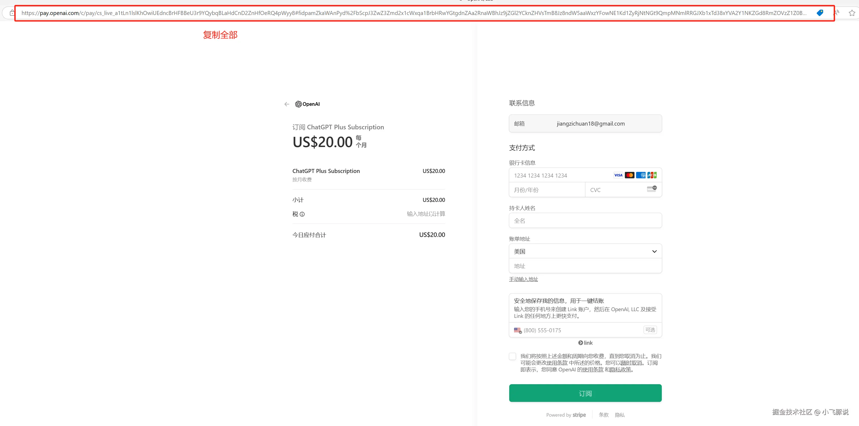Click the card number input field
This screenshot has width=859, height=426.
click(x=560, y=175)
